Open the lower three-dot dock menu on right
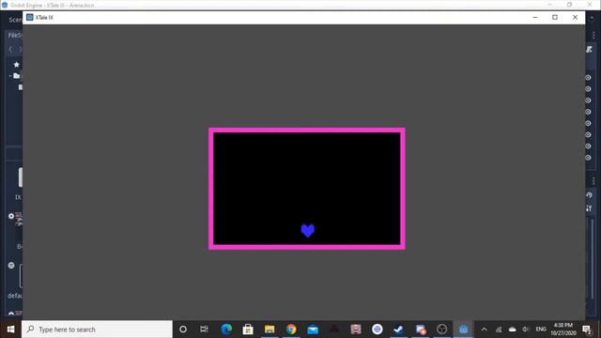The width and height of the screenshot is (601, 338). point(593,181)
